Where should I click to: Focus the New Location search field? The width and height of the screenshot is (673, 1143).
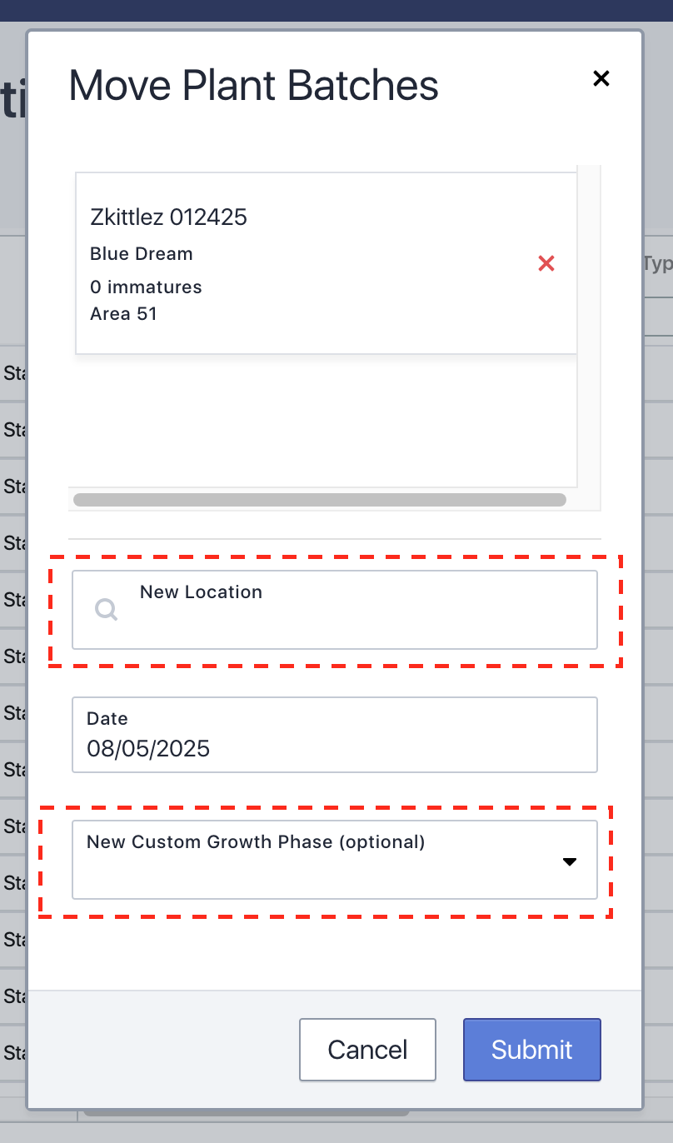(335, 610)
